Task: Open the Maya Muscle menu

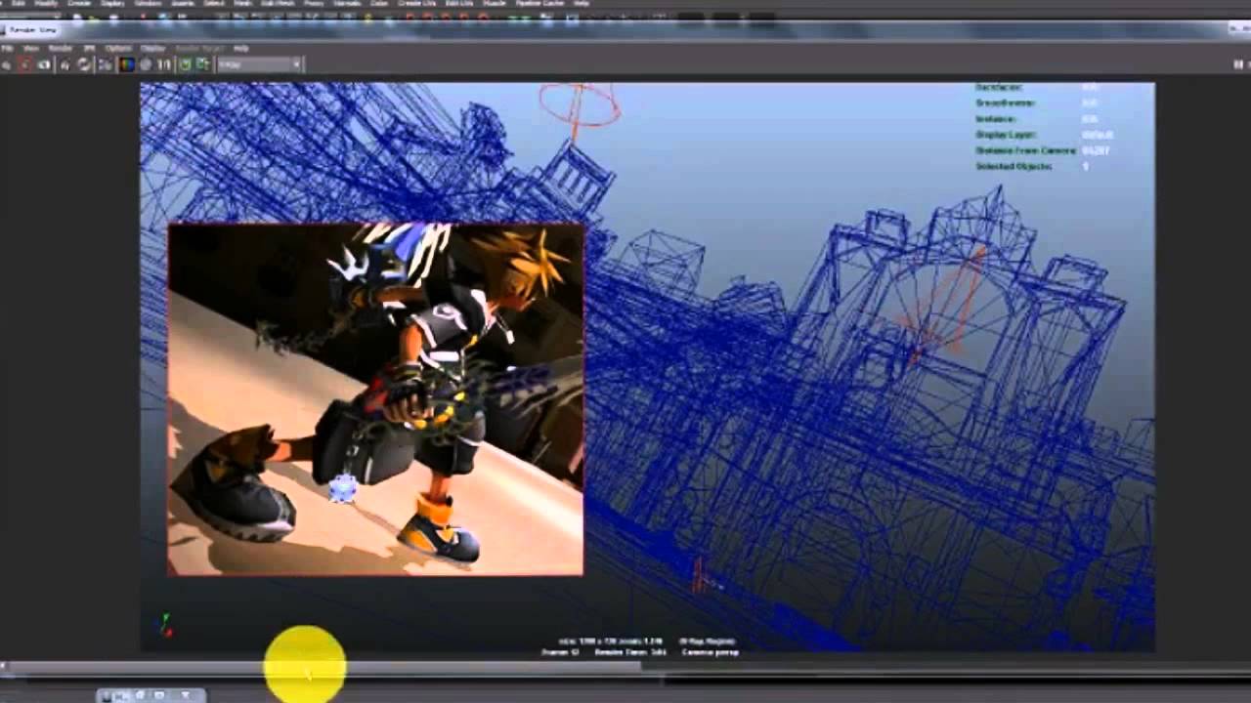Action: 495,4
